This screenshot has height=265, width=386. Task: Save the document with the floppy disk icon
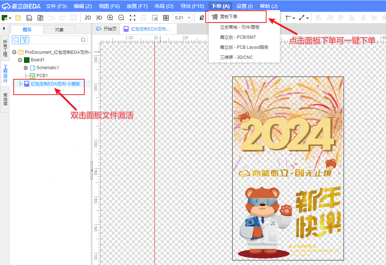29,18
